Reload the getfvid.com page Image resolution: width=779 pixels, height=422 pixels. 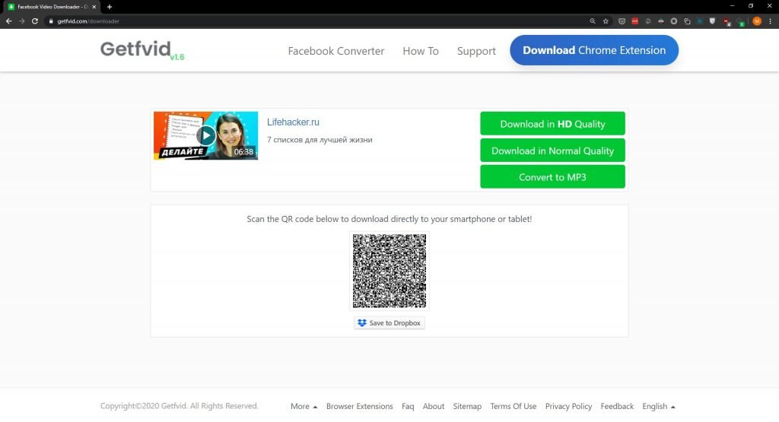(35, 21)
